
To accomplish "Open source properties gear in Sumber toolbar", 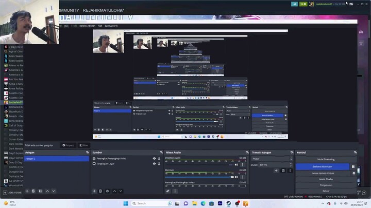I will [107, 191].
